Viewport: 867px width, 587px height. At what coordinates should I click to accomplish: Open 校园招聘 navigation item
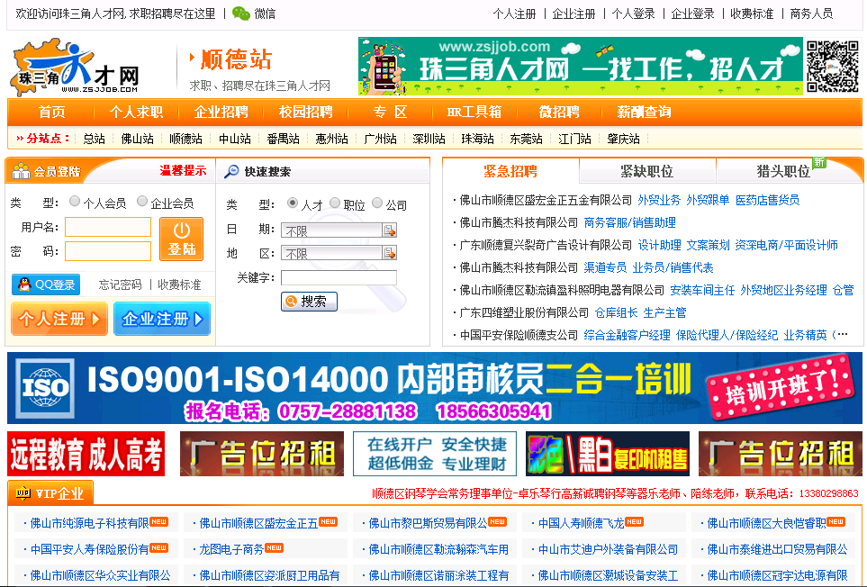pyautogui.click(x=306, y=113)
